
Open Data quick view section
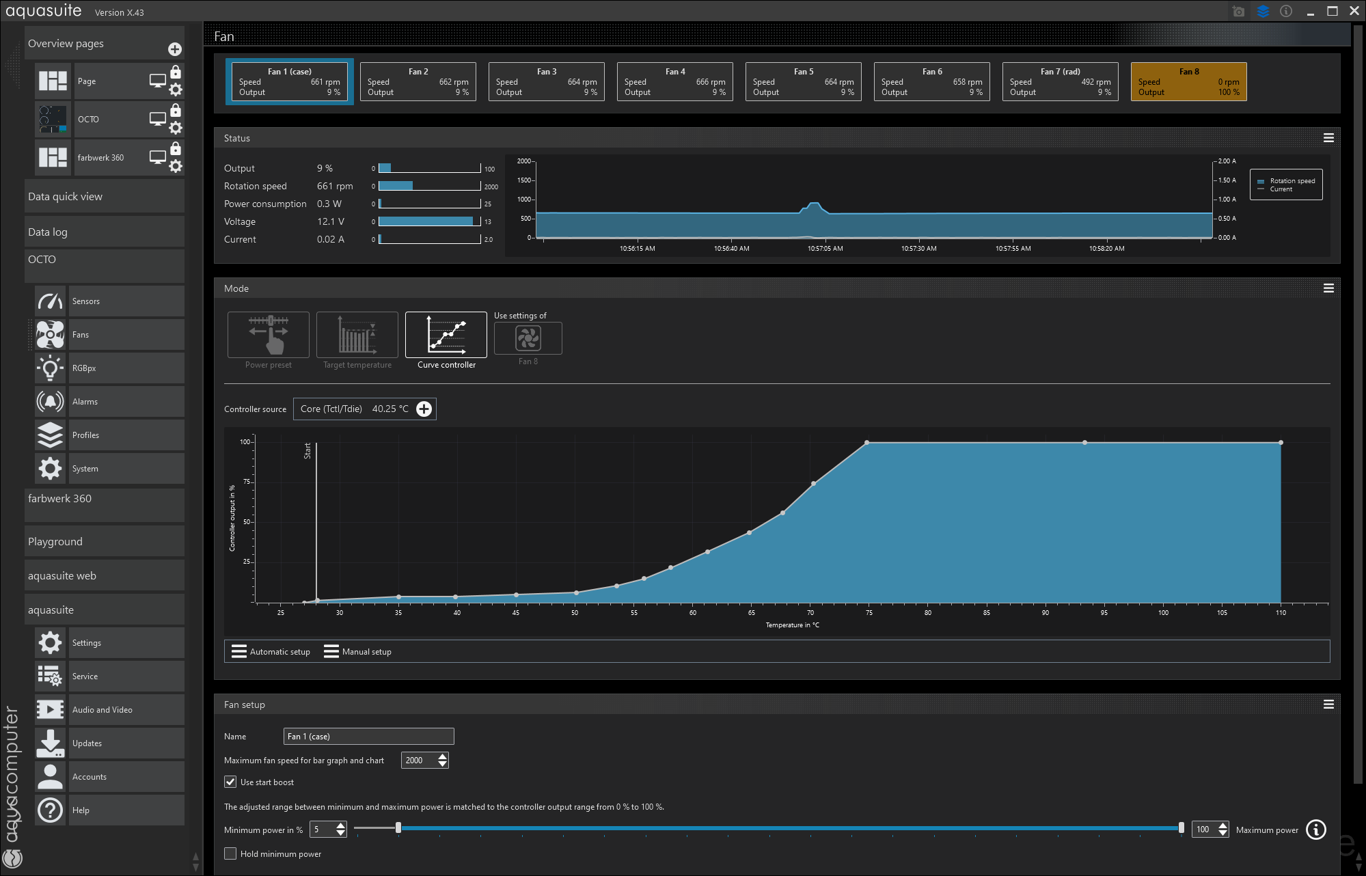point(104,197)
